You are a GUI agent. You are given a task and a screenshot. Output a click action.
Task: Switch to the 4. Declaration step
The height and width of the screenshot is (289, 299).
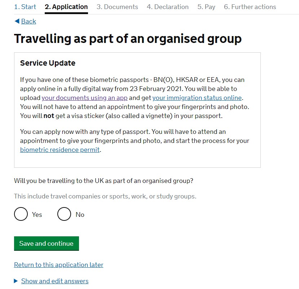pyautogui.click(x=167, y=7)
